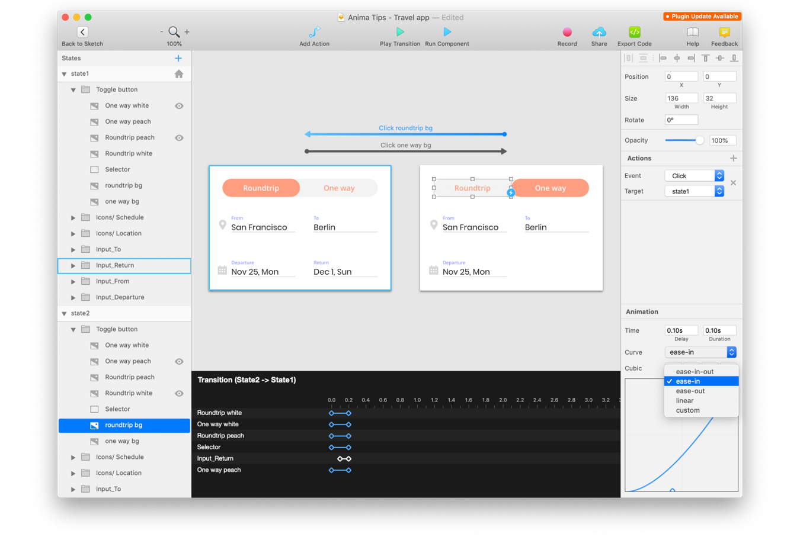Start recording with the Record icon

coord(567,32)
